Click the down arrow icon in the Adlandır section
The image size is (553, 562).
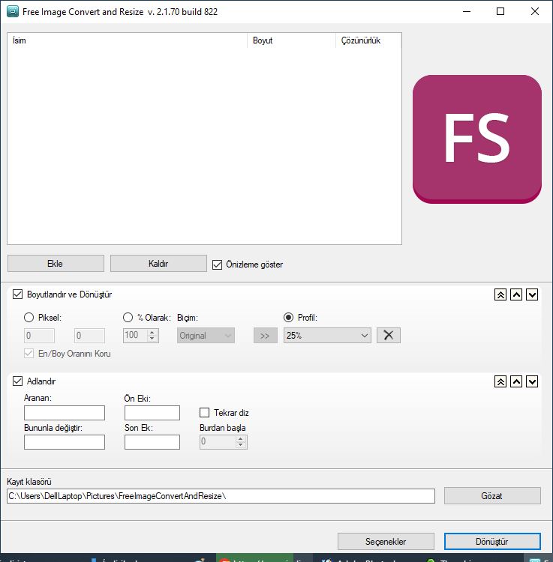point(532,381)
